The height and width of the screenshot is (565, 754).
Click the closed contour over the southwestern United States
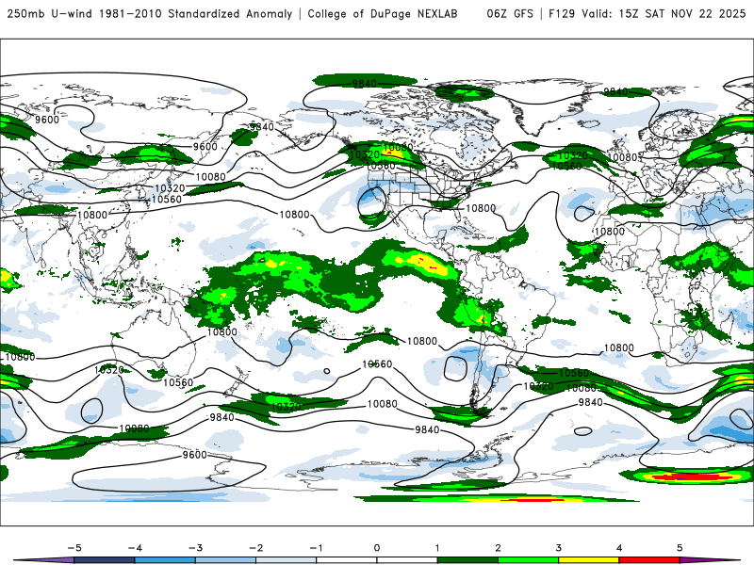(x=372, y=202)
